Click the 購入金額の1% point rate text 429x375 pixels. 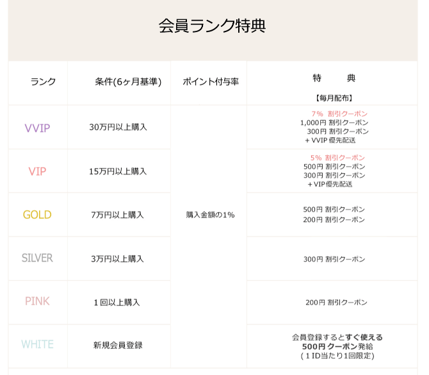click(x=210, y=215)
